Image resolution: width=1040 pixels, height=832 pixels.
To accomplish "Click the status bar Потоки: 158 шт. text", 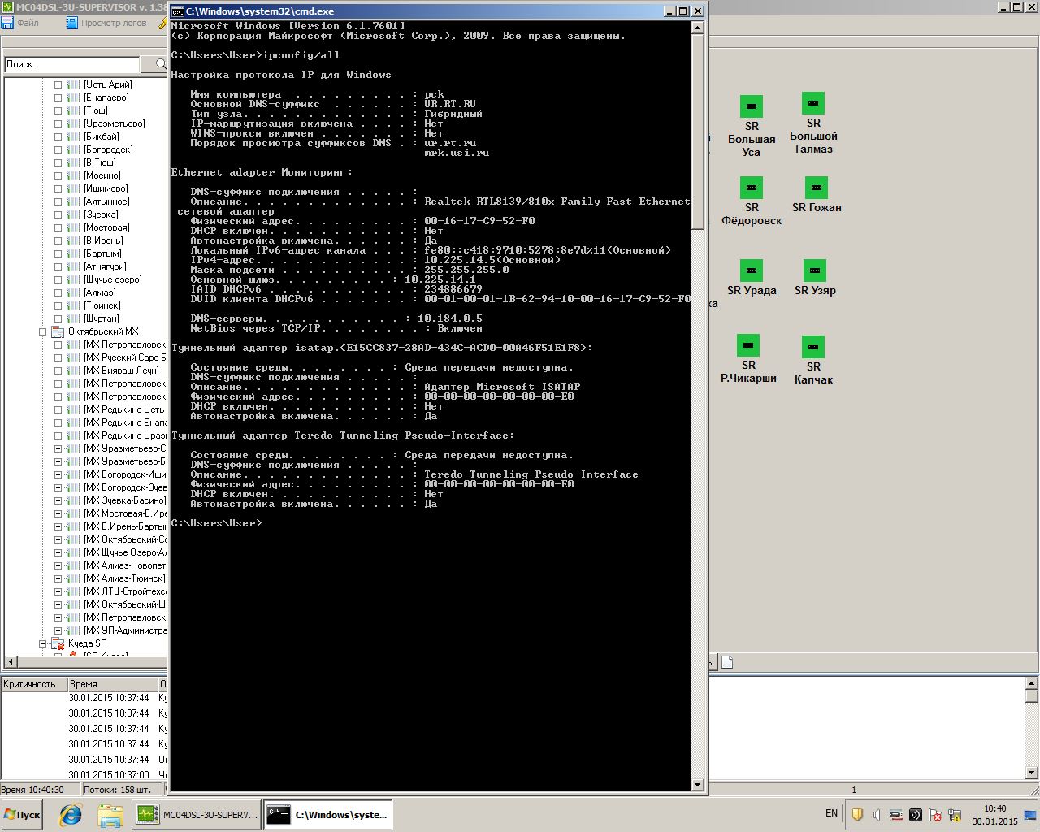I will (x=117, y=790).
